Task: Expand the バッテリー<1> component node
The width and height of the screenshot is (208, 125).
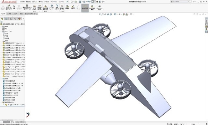Action: pyautogui.click(x=1, y=67)
